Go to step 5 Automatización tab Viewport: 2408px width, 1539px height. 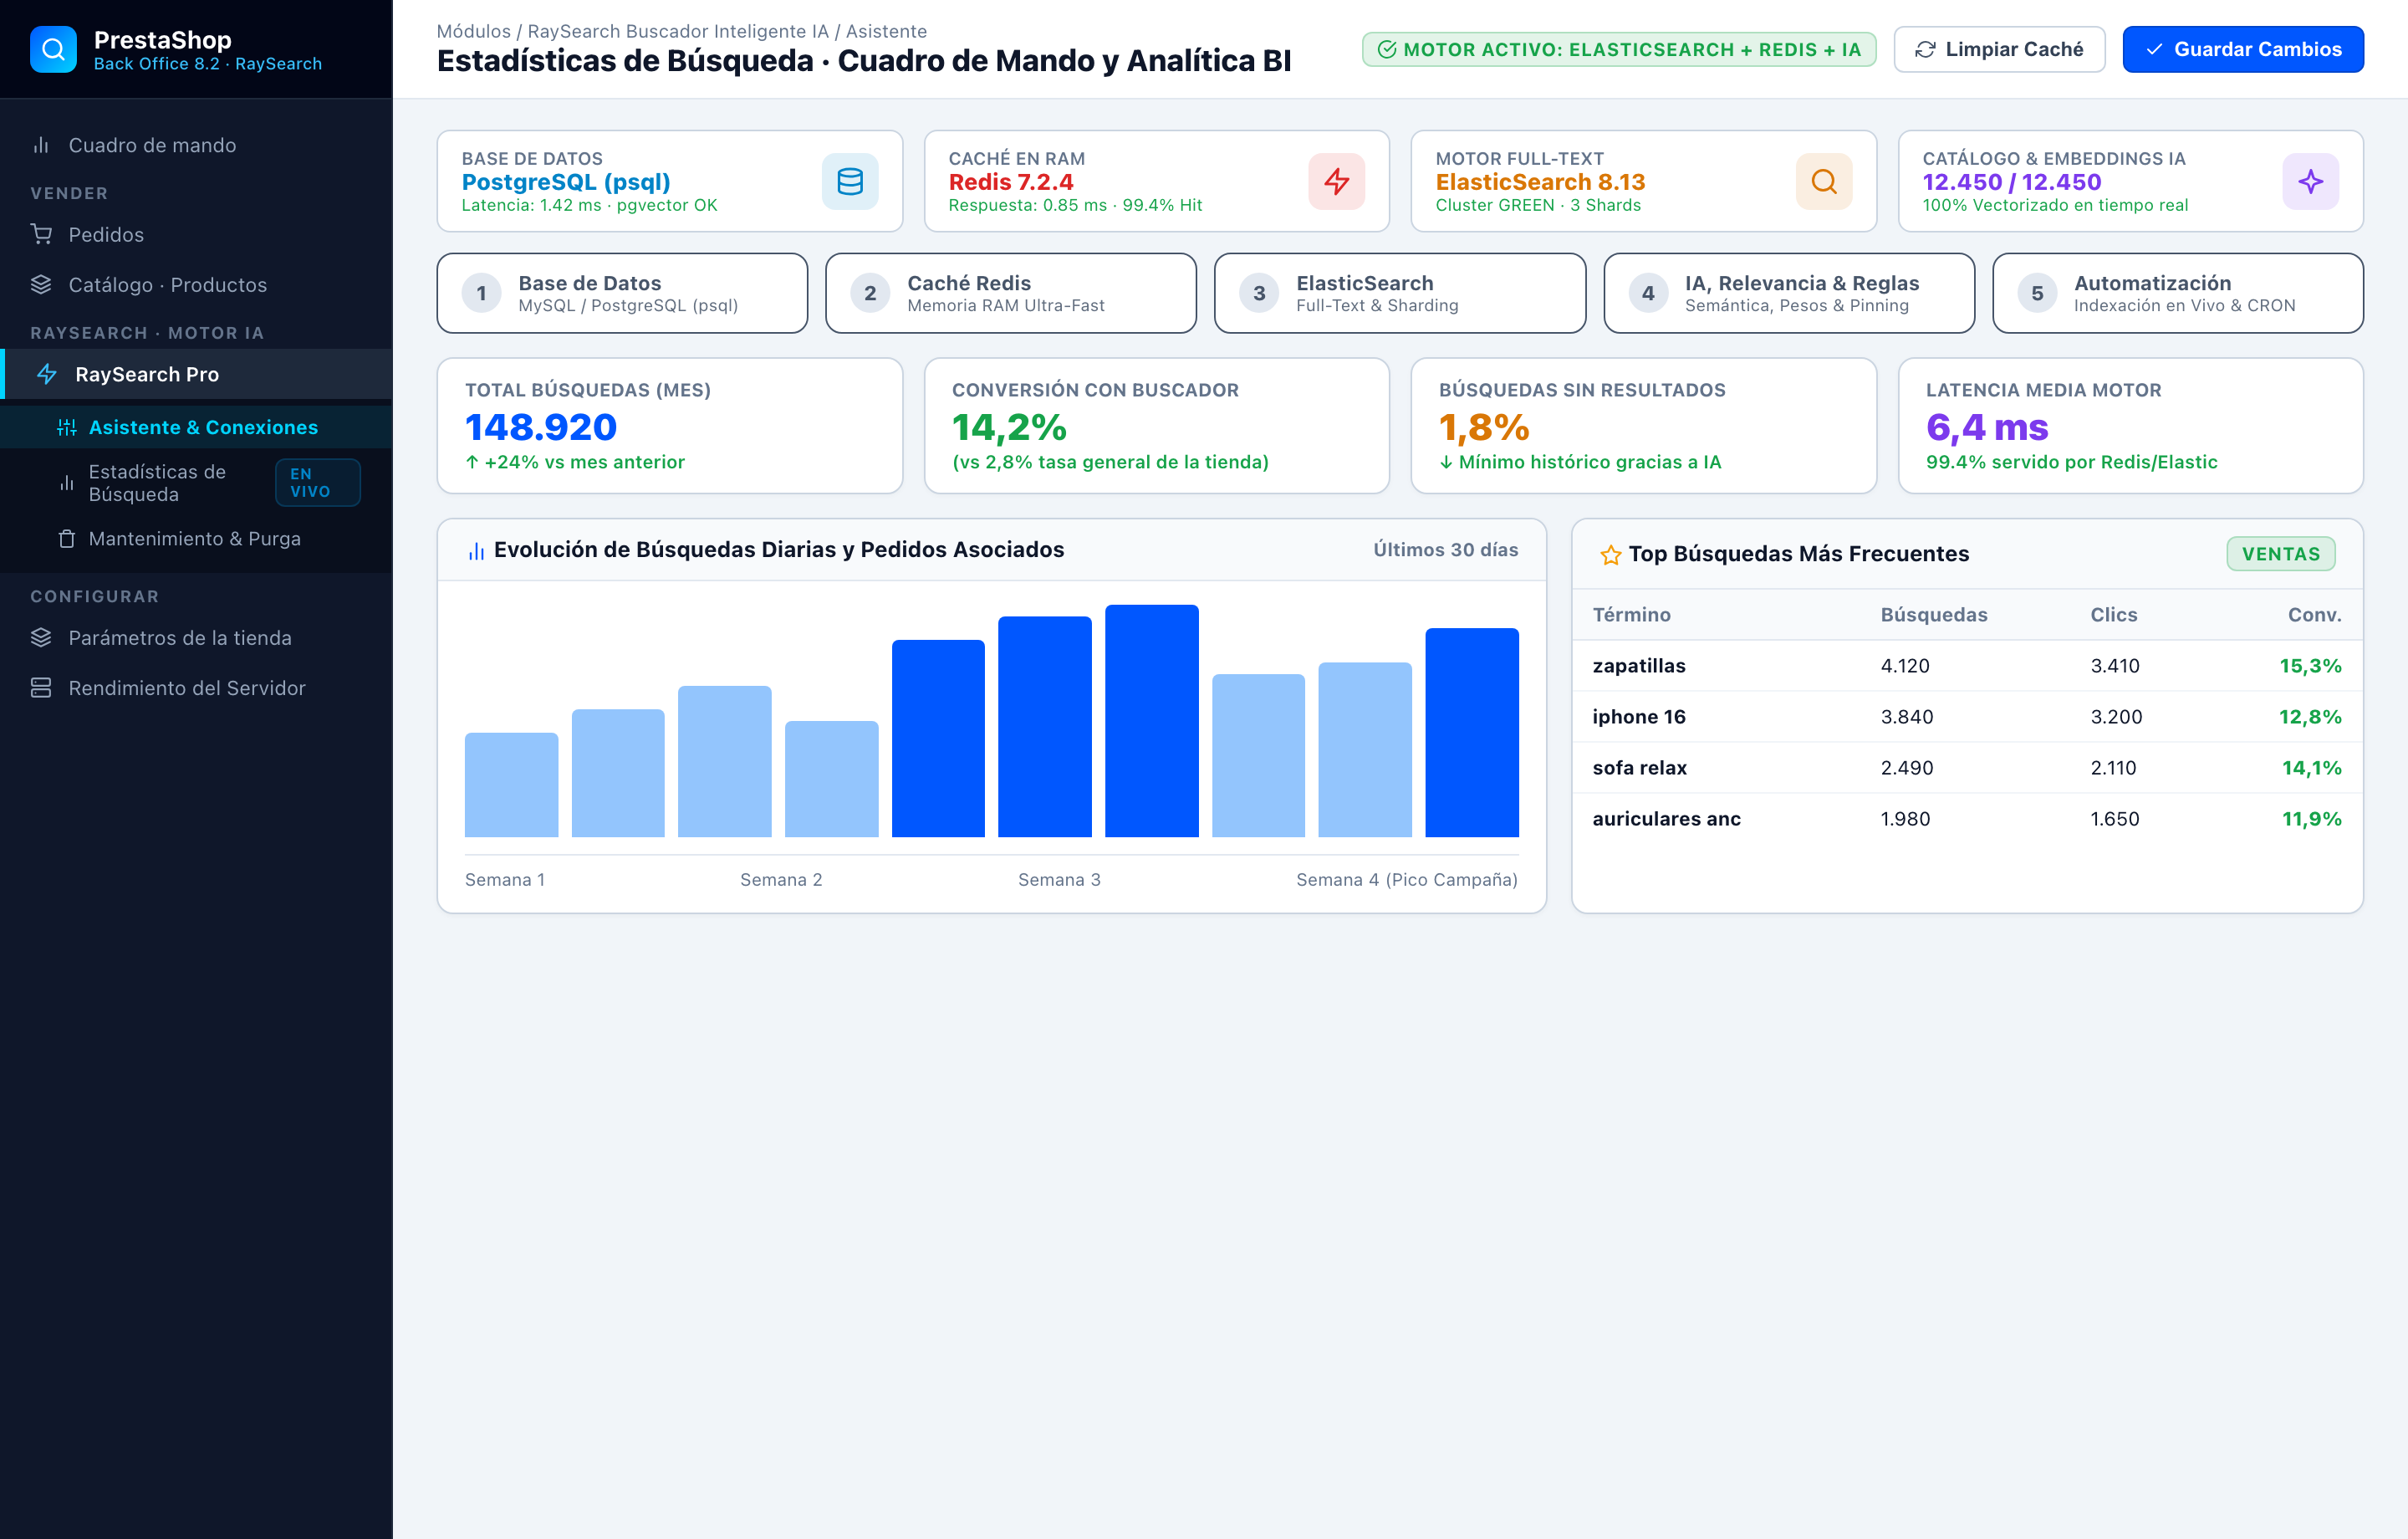pos(2177,294)
